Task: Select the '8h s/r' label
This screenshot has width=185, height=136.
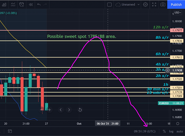Action: 162,38
